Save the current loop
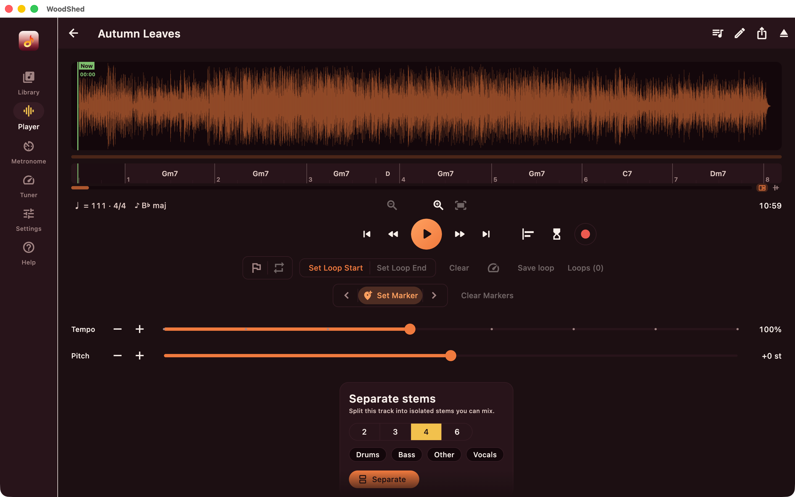Viewport: 795px width, 497px height. (x=536, y=268)
